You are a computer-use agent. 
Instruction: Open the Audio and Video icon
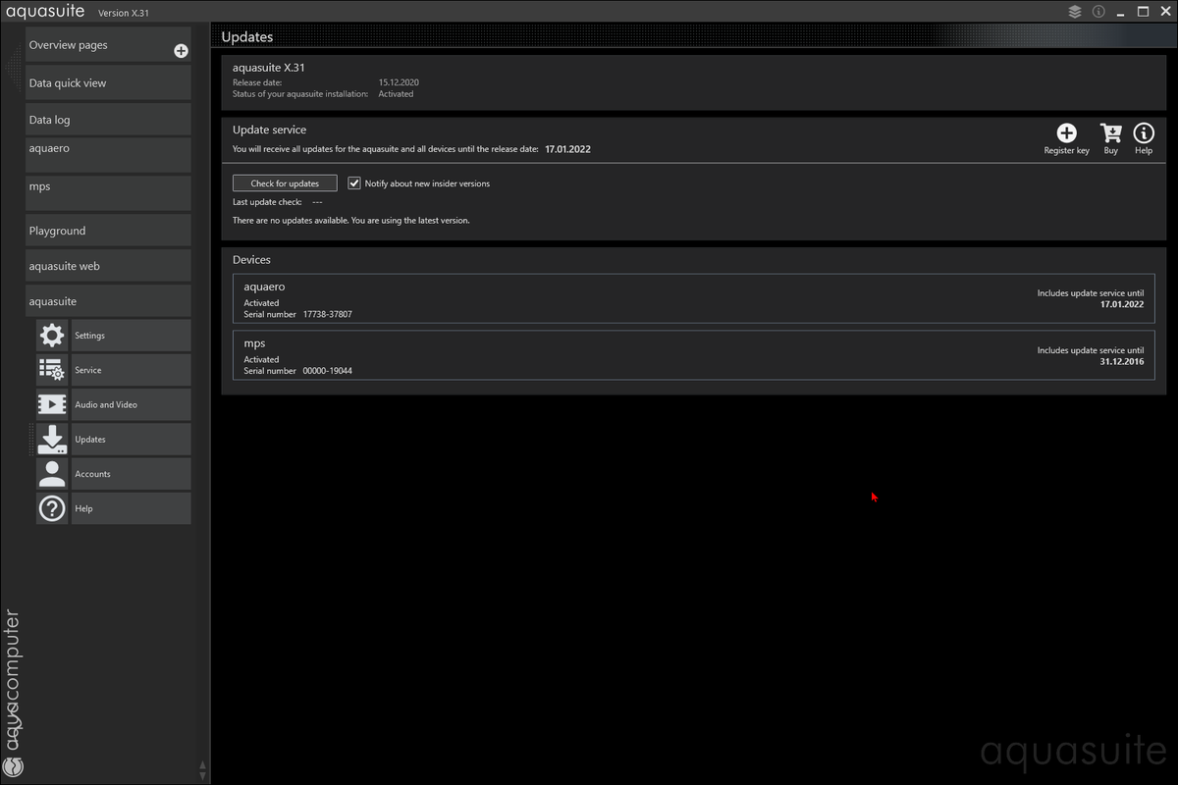click(x=52, y=404)
